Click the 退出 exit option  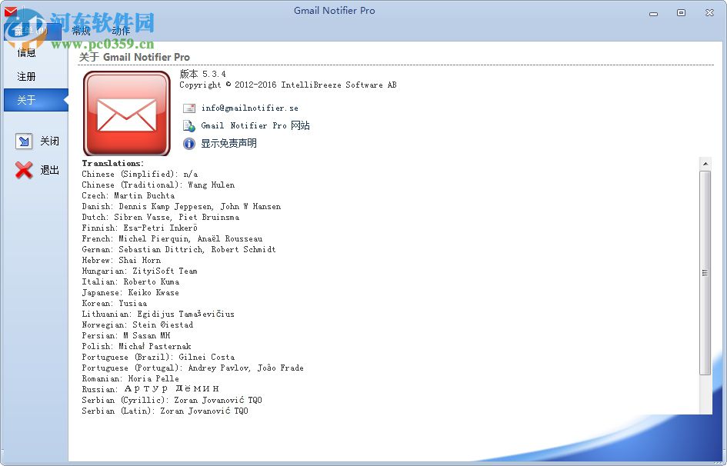tap(49, 170)
